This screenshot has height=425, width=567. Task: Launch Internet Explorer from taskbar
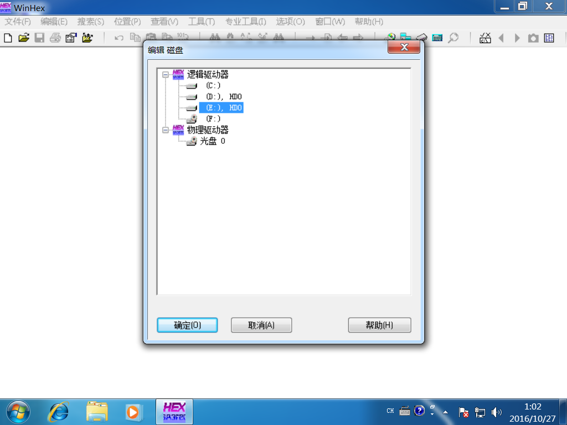pos(59,412)
